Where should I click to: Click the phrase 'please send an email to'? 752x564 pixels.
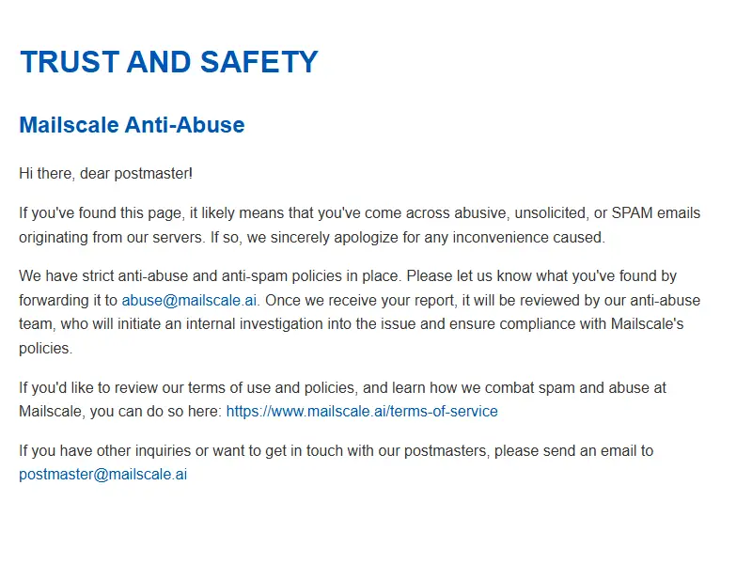point(573,451)
